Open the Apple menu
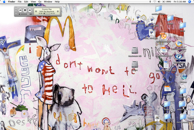194x130 pixels. (x=4, y=2)
